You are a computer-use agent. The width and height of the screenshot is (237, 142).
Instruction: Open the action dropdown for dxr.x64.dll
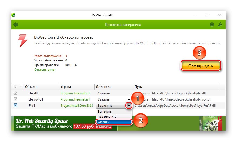click(x=129, y=99)
